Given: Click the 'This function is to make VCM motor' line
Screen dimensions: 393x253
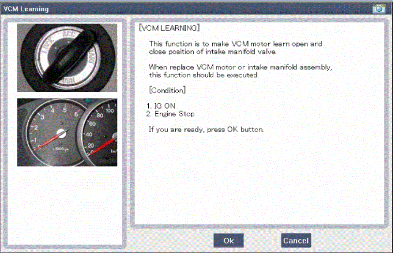Looking at the screenshot, I should click(235, 44).
